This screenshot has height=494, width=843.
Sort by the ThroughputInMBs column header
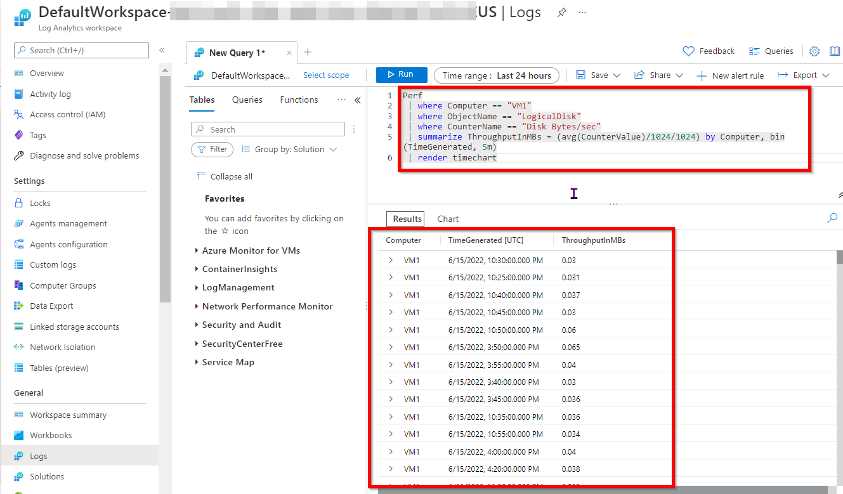[594, 240]
